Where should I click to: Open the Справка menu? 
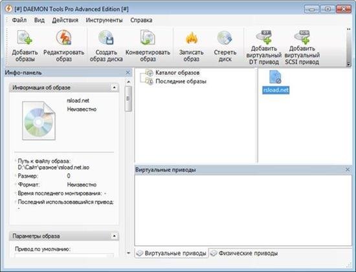(141, 20)
